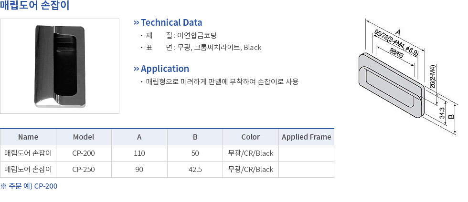Click the Applied Frame column header
This screenshot has height=202, width=468.
[307, 137]
